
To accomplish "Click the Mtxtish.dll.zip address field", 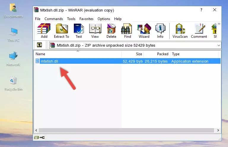I will coord(135,45).
